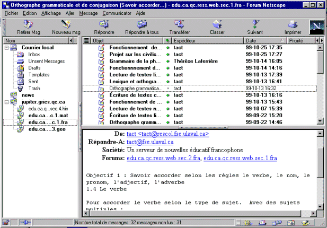Click Répondre toolbar button
This screenshot has height=228, width=327.
coord(104,27)
